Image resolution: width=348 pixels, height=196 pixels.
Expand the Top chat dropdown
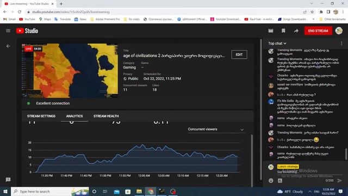(x=277, y=44)
